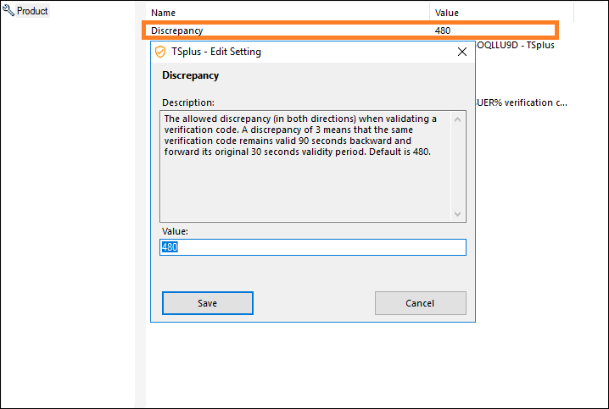Select the Product tree item
The image size is (609, 409).
pyautogui.click(x=32, y=12)
